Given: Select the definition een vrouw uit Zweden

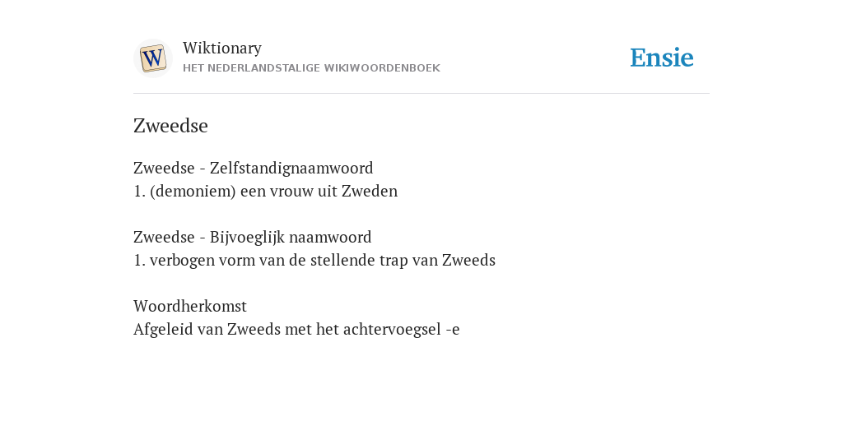Looking at the screenshot, I should point(319,191).
